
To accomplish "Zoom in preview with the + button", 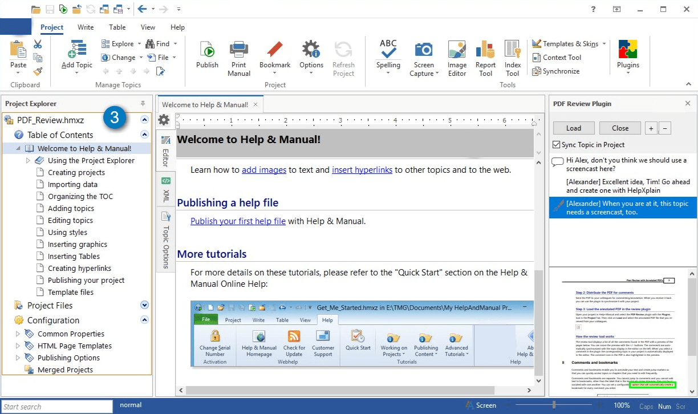I will (x=651, y=128).
